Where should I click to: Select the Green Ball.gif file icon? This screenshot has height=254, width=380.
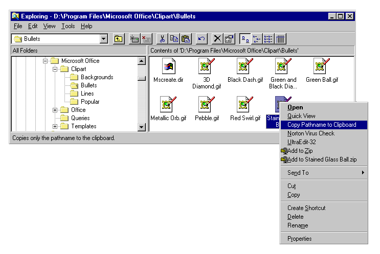(x=322, y=66)
